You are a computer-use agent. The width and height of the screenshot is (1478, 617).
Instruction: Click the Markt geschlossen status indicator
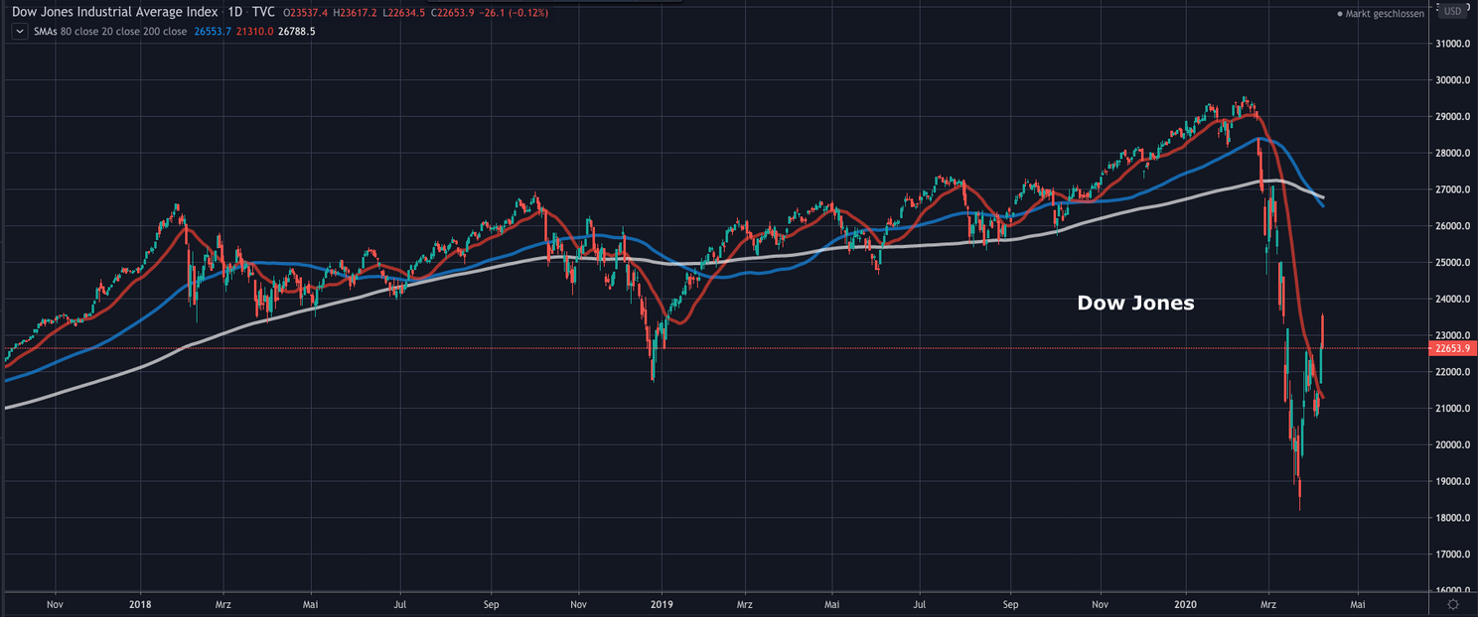(x=1381, y=14)
